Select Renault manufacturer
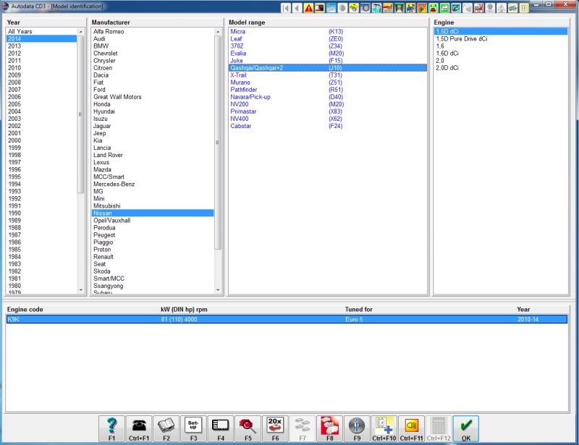The width and height of the screenshot is (579, 445). 153,257
